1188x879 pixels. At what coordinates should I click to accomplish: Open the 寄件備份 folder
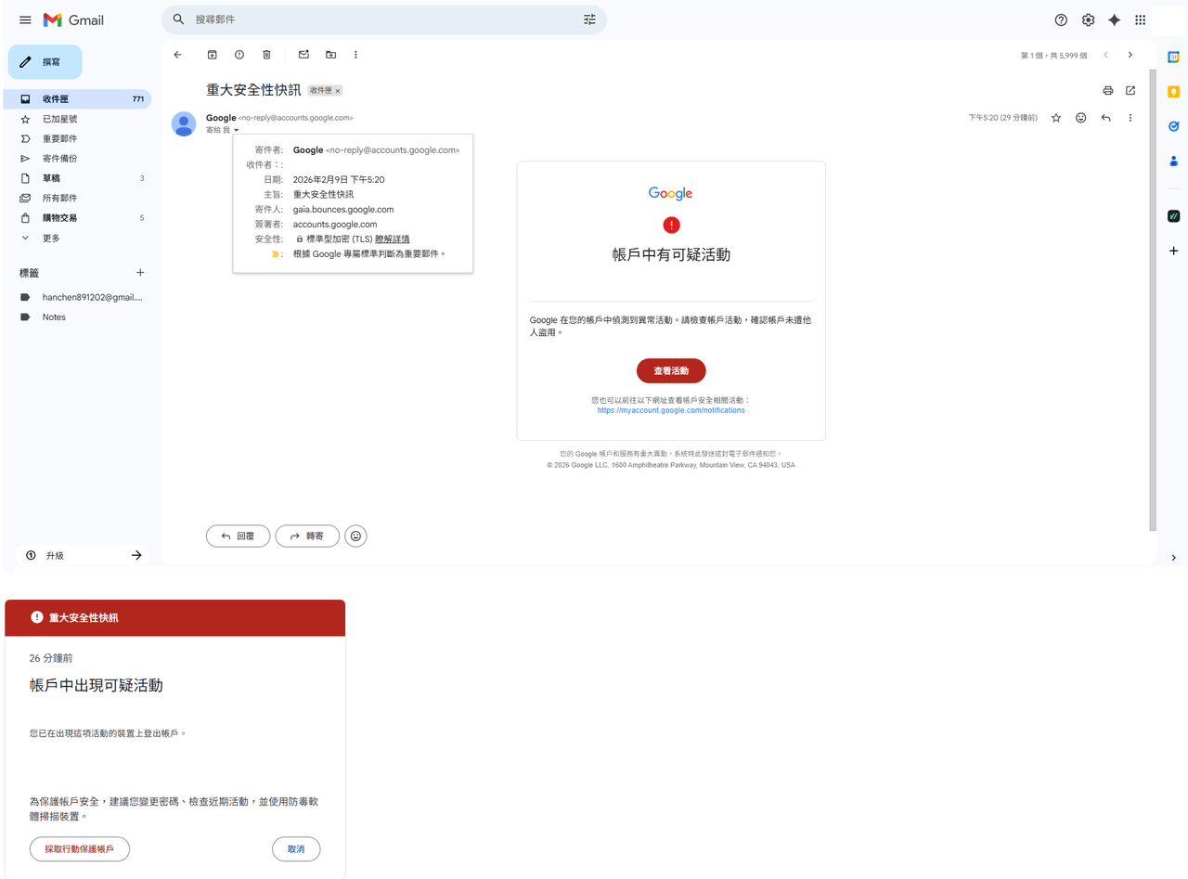tap(77, 159)
